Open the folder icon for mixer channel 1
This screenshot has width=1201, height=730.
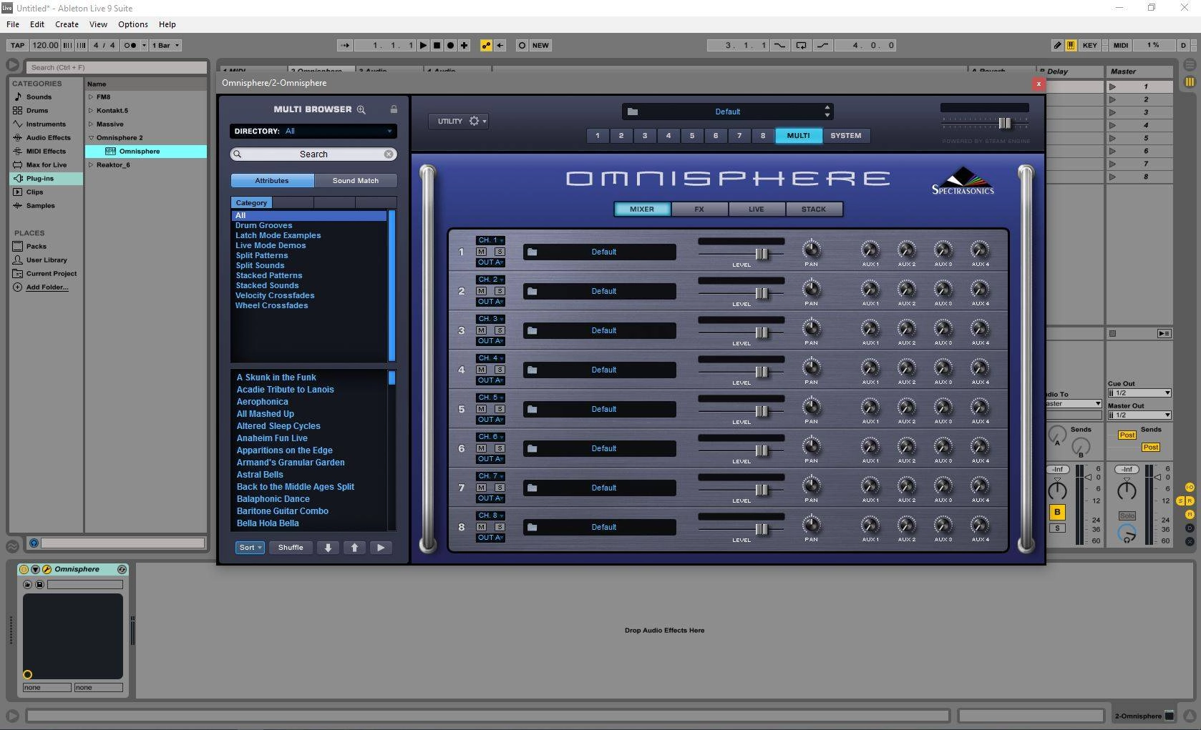tap(532, 252)
